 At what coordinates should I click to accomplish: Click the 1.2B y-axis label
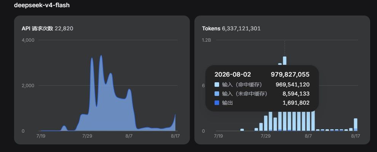point(207,40)
